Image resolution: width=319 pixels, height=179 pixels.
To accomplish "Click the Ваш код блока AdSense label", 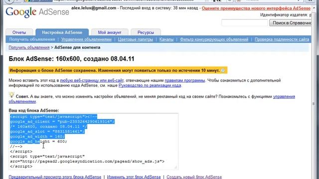I will pos(34,110).
